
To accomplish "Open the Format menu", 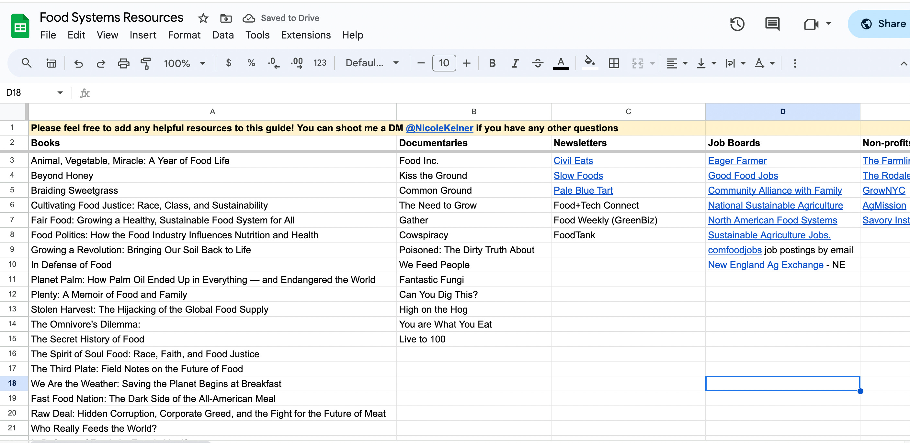I will point(184,35).
